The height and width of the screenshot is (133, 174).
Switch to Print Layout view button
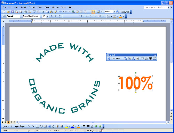[8, 122]
